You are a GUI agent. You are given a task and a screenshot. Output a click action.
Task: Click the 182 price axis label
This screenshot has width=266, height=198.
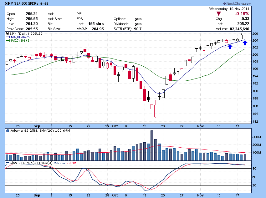point(255,122)
